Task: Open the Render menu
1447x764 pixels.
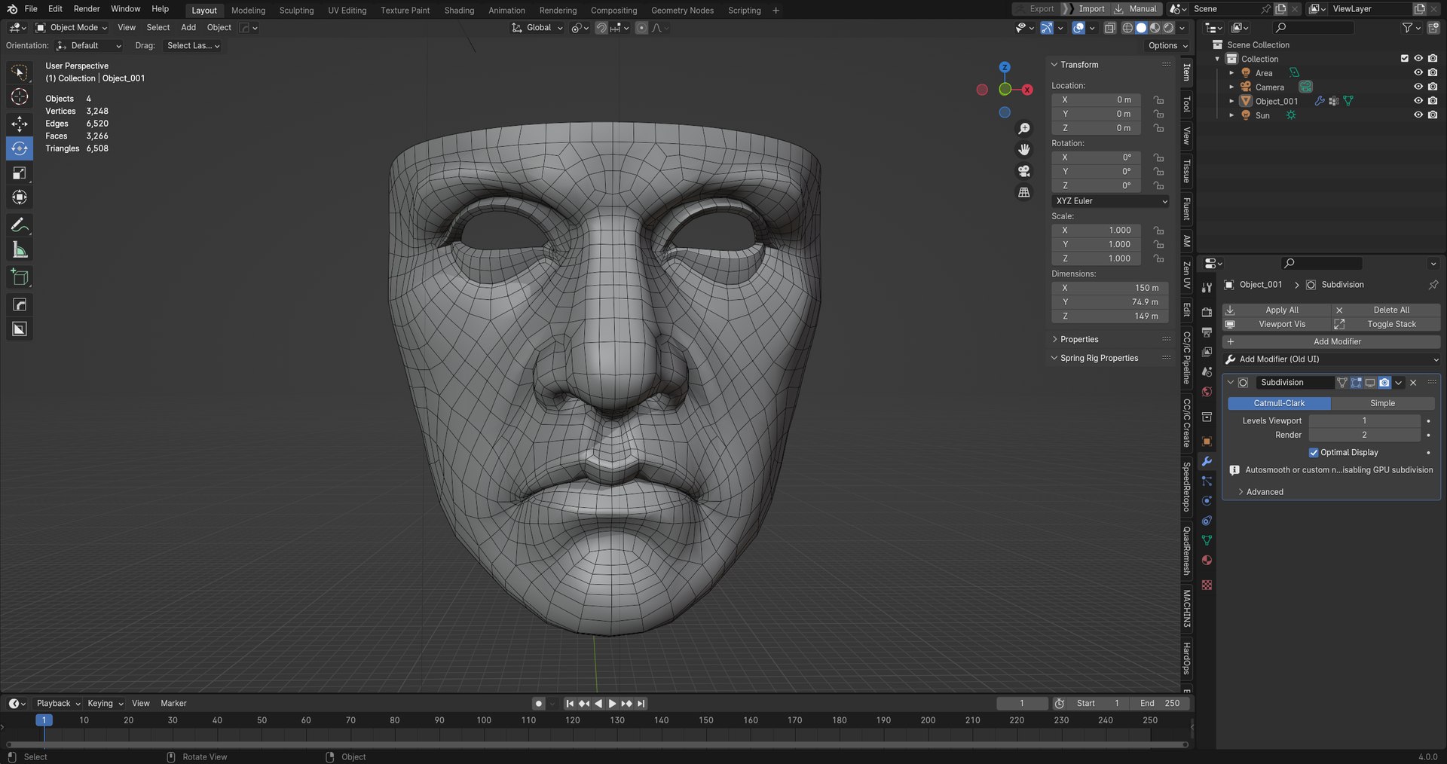Action: pyautogui.click(x=87, y=9)
